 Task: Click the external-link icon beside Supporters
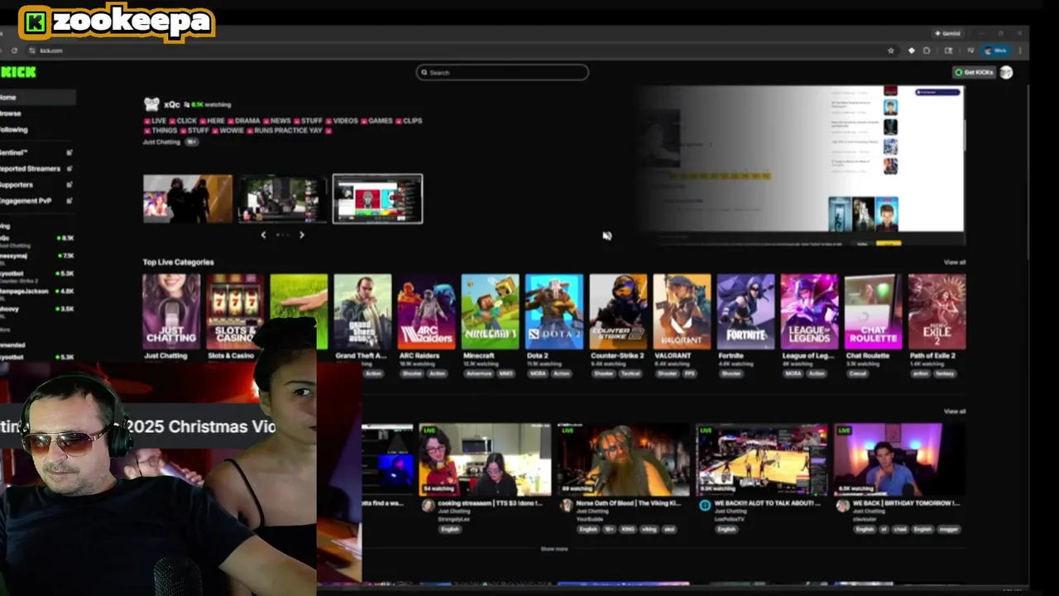click(69, 185)
